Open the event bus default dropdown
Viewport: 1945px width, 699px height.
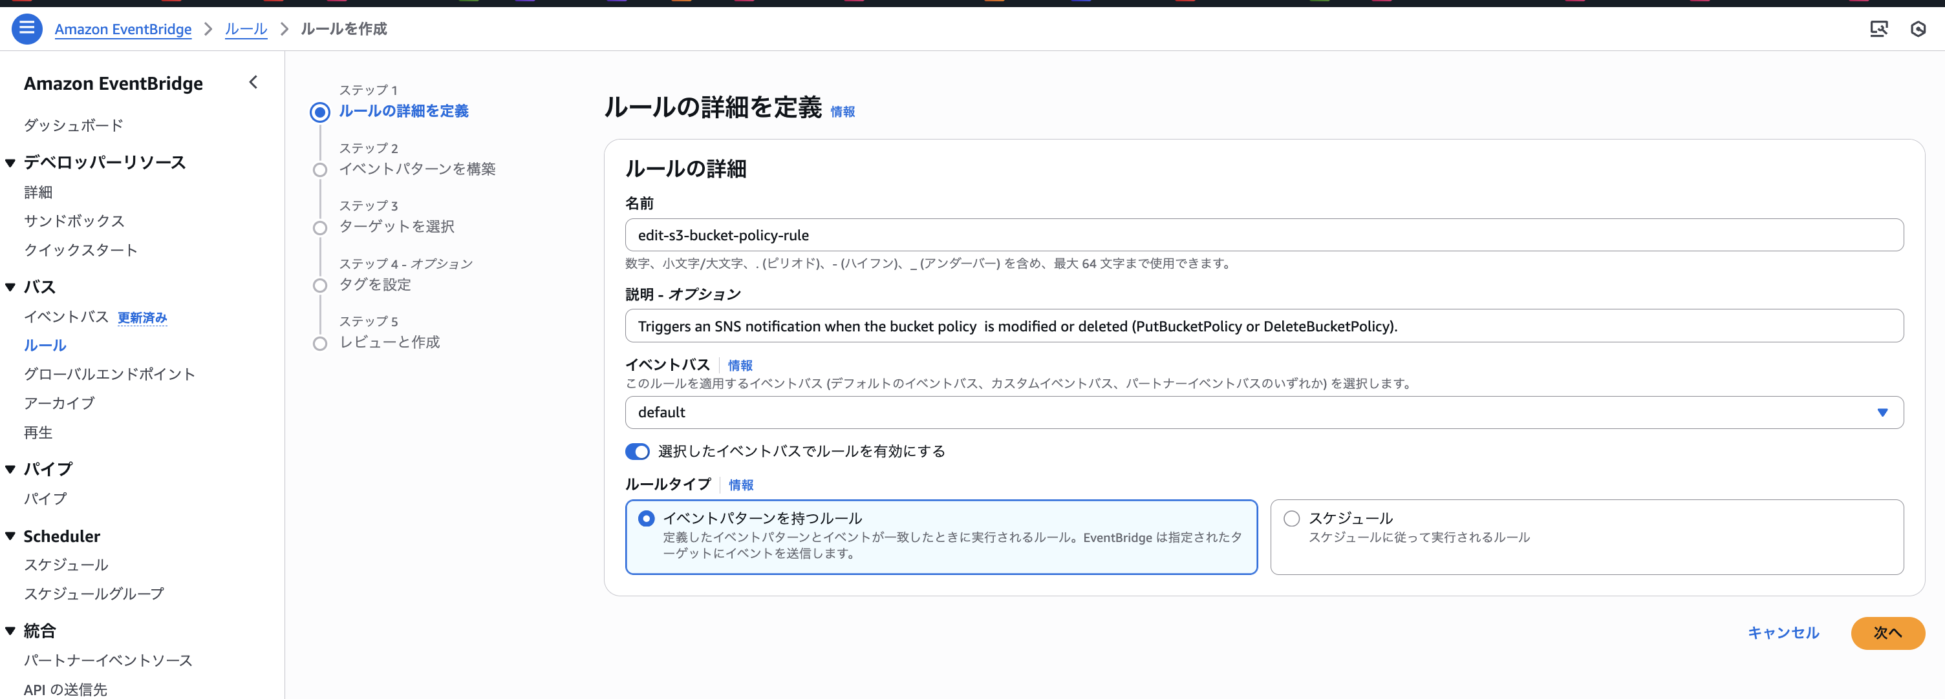tap(1263, 412)
